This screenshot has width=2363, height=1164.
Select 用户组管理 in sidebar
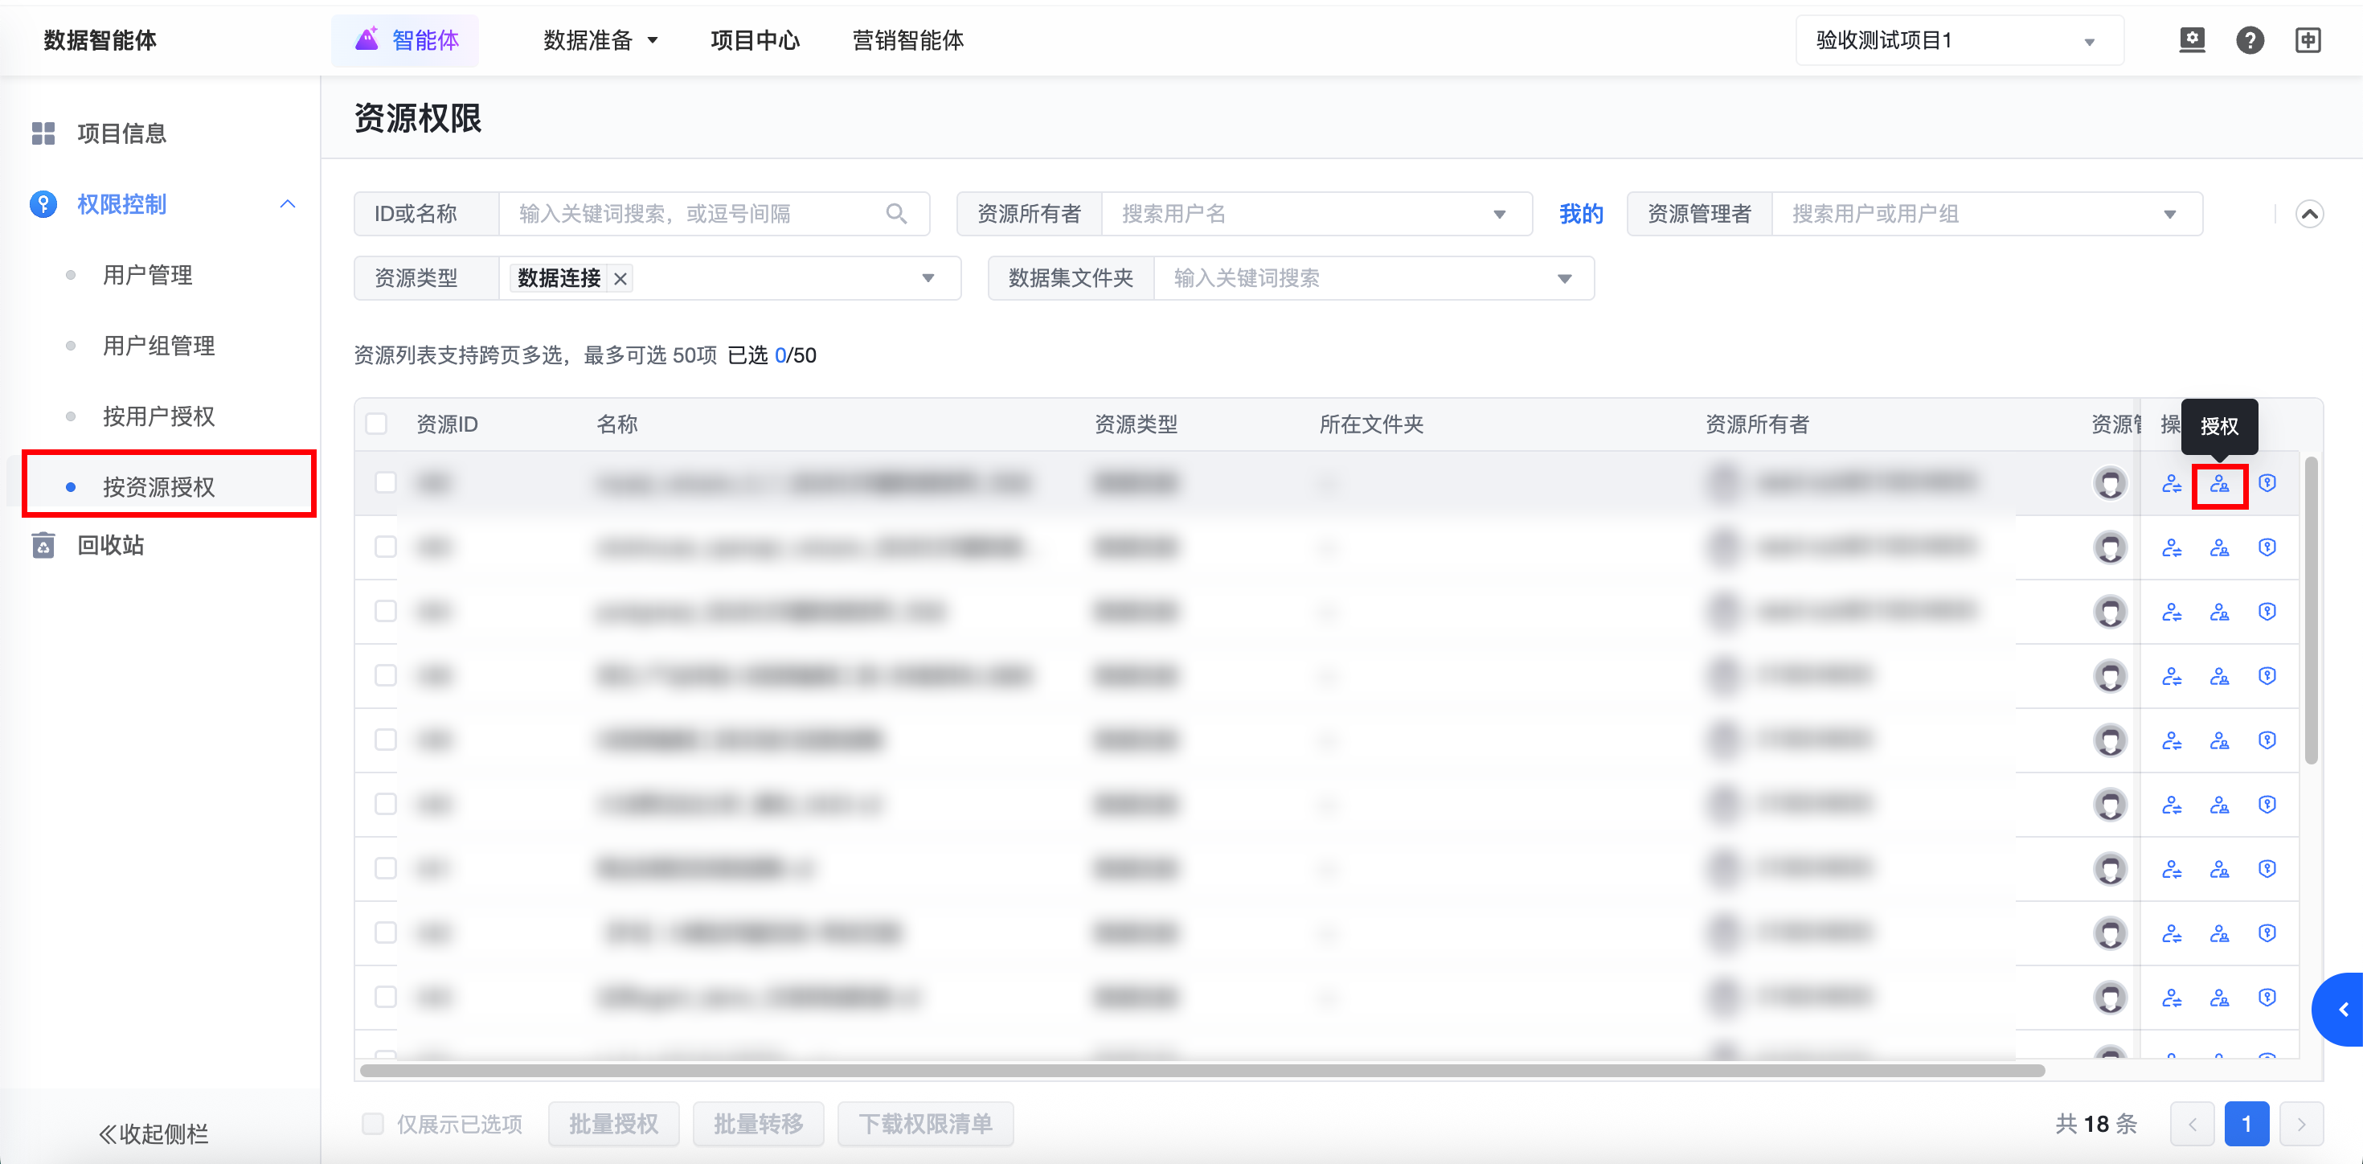click(x=158, y=346)
